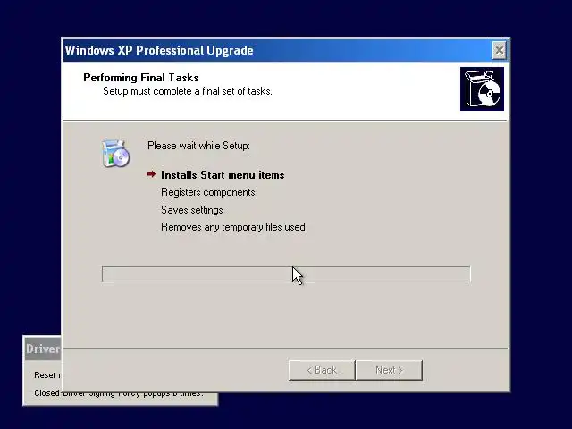Select the "Removes any temporary files used" text
Image resolution: width=572 pixels, height=429 pixels.
click(233, 227)
